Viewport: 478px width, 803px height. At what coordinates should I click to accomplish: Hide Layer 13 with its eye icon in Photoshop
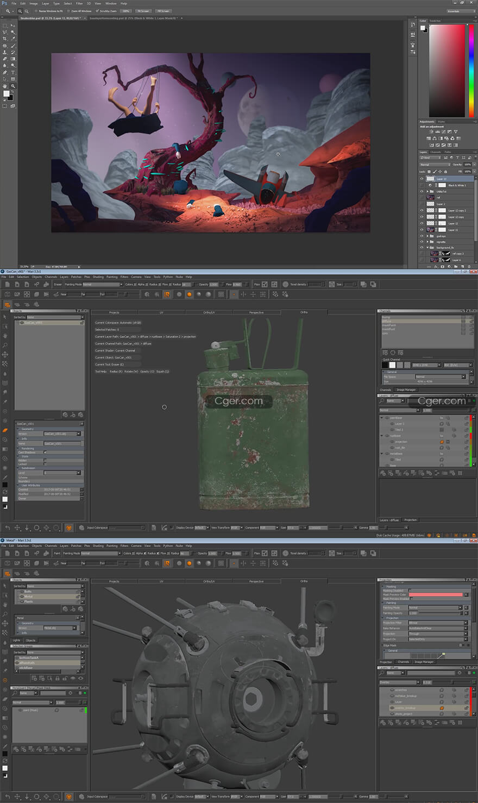pyautogui.click(x=422, y=179)
